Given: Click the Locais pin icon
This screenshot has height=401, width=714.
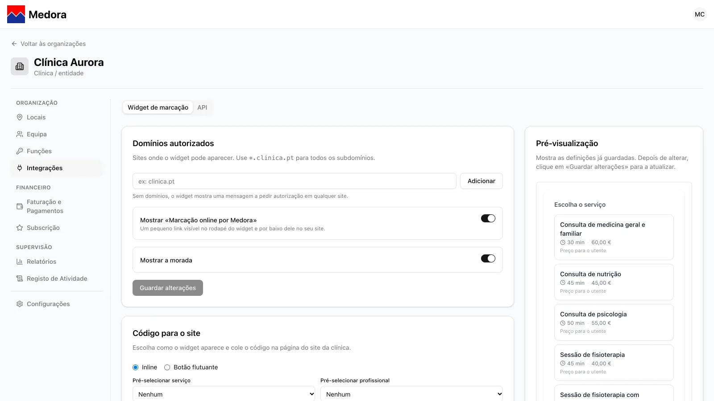Looking at the screenshot, I should pos(20,117).
